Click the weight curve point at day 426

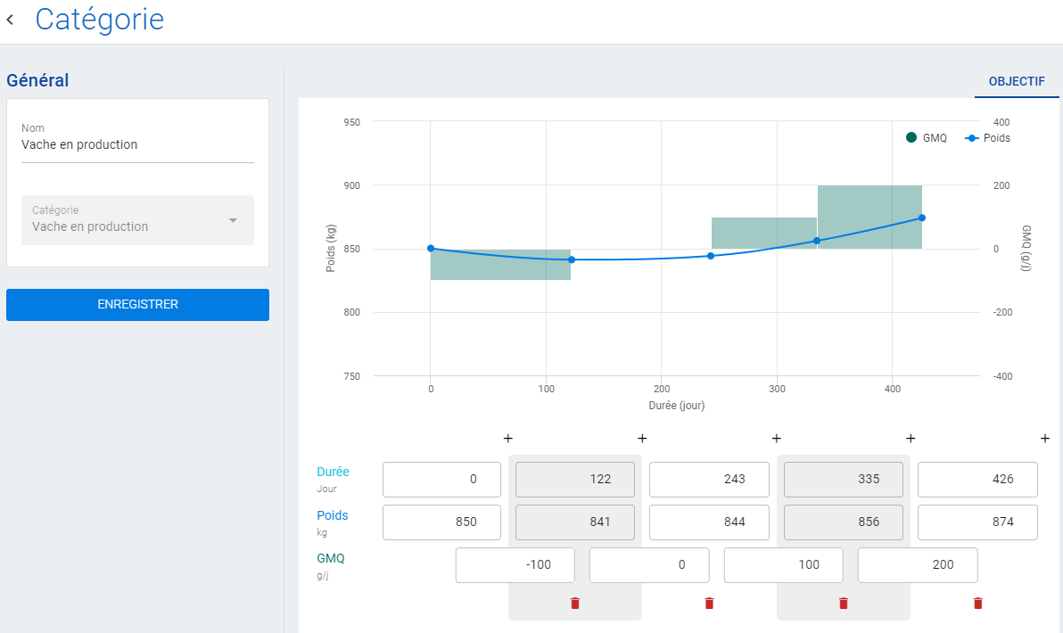[922, 218]
